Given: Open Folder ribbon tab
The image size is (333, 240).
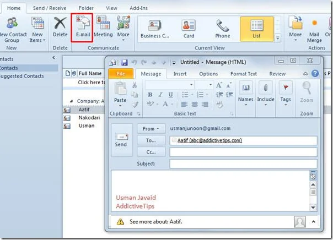Looking at the screenshot, I should 86,8.
